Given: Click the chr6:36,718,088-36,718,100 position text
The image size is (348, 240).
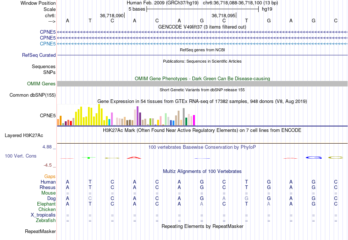Looking at the screenshot, I should 240,3.
